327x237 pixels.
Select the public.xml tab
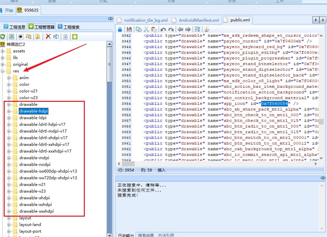[237, 20]
